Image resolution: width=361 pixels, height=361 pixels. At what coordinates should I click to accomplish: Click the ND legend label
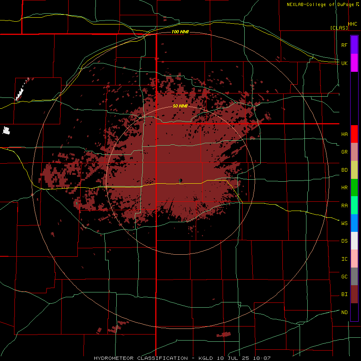pos(344,312)
